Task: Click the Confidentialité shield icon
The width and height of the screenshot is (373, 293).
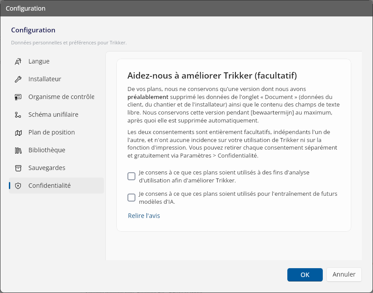Action: click(18, 186)
